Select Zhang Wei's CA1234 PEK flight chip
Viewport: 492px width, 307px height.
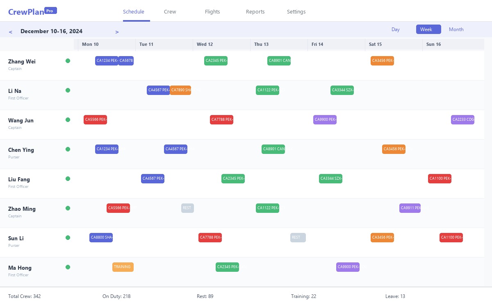(107, 61)
